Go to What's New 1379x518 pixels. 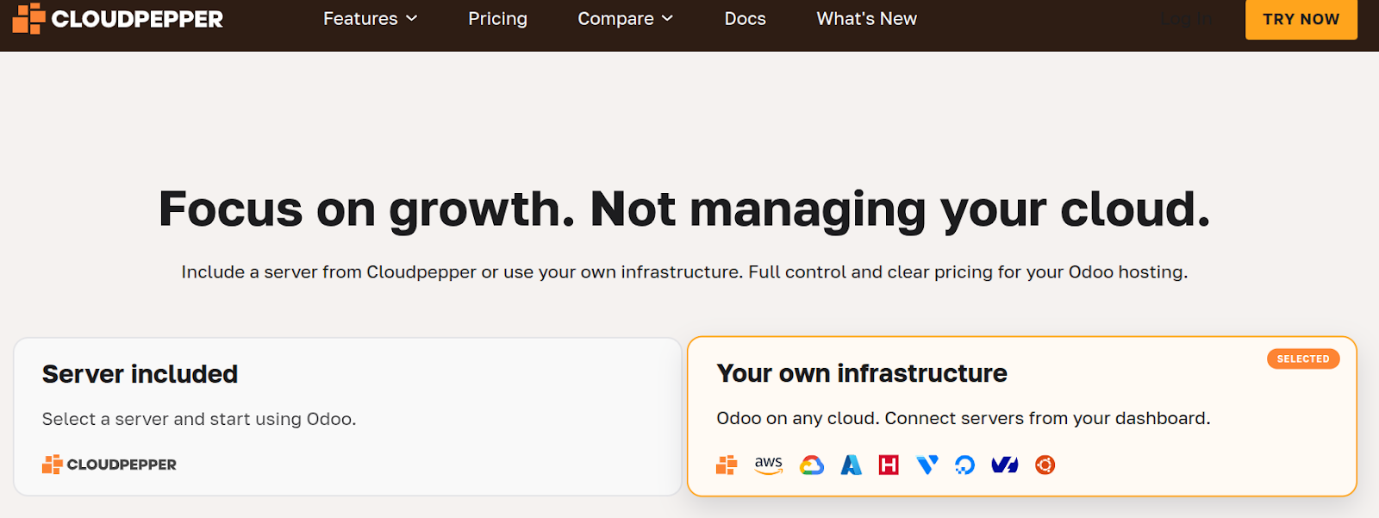pos(866,19)
